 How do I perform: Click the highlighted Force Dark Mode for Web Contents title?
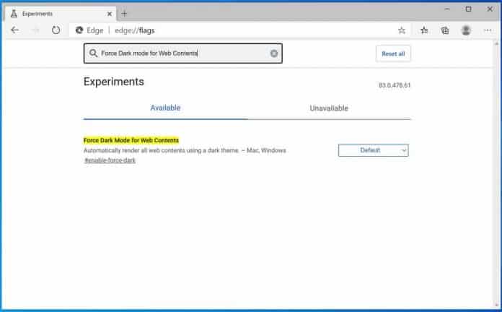click(131, 140)
